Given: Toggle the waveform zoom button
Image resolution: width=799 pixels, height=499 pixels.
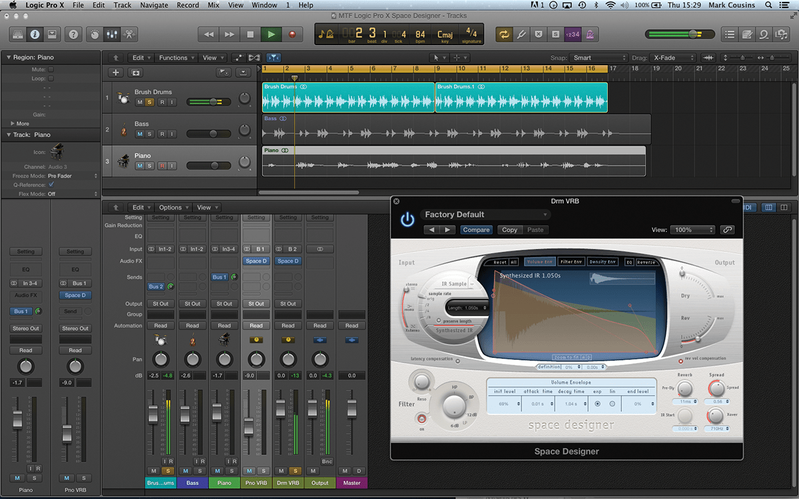Looking at the screenshot, I should [x=708, y=58].
